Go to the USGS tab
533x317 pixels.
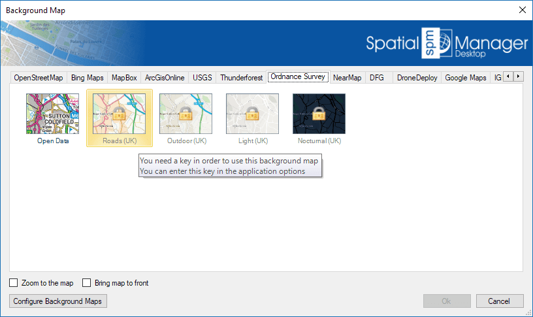(202, 78)
